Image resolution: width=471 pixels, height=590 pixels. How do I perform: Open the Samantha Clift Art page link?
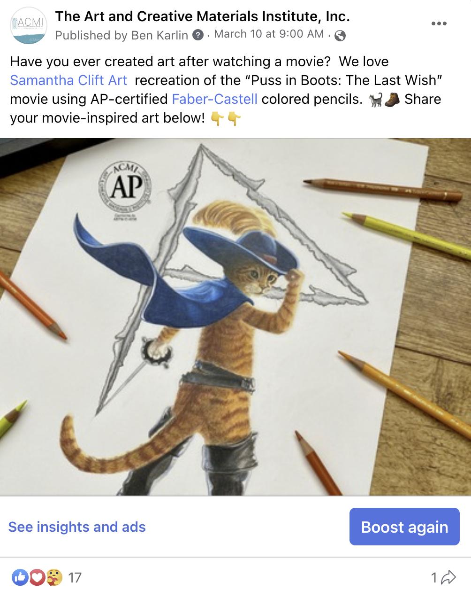coord(68,80)
